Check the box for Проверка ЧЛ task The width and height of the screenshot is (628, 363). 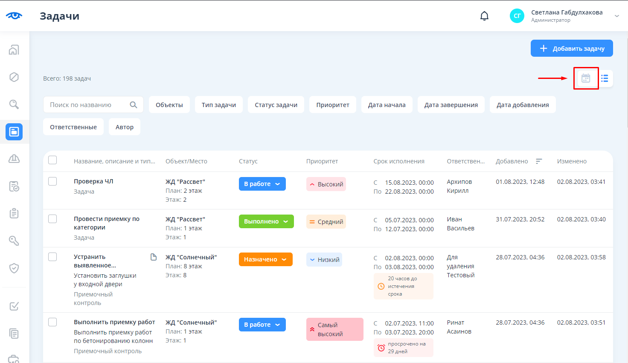point(52,181)
